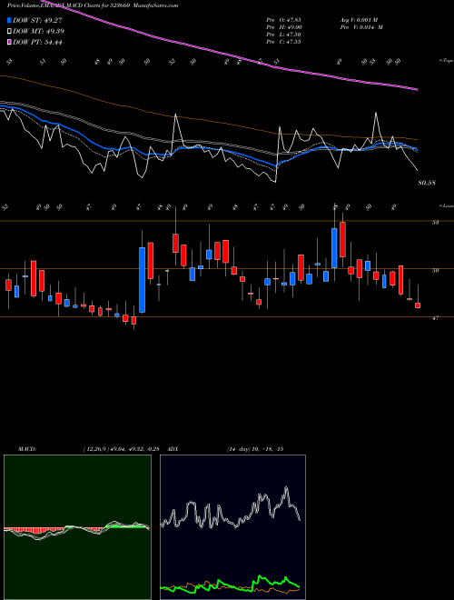The height and width of the screenshot is (600, 454).
Task: Click the white DOW MT legend color square
Action: coord(9,32)
